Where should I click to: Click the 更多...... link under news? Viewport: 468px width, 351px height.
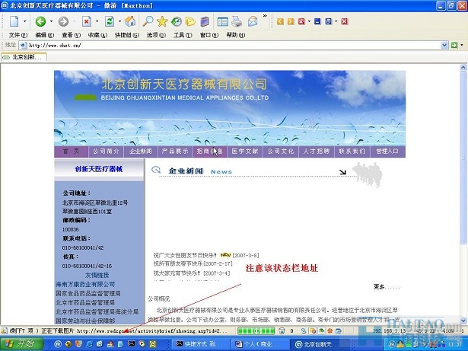point(387,287)
